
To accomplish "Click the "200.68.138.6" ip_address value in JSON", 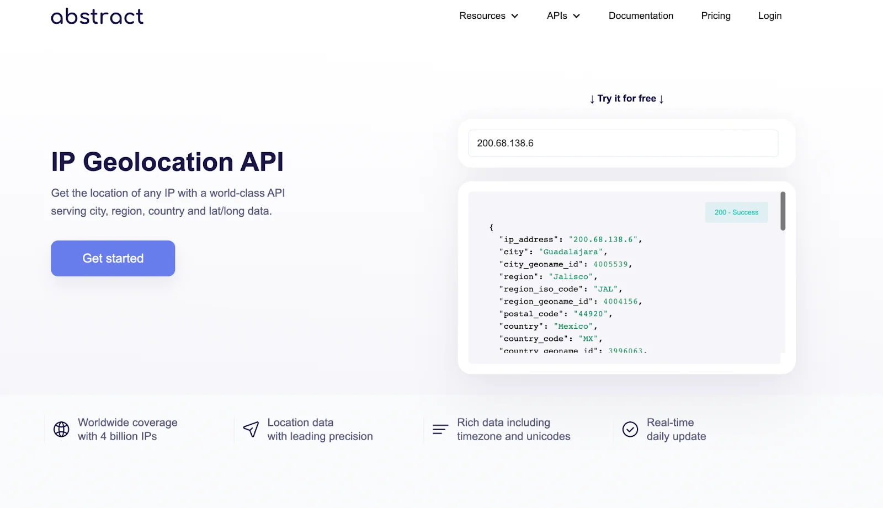I will [603, 239].
